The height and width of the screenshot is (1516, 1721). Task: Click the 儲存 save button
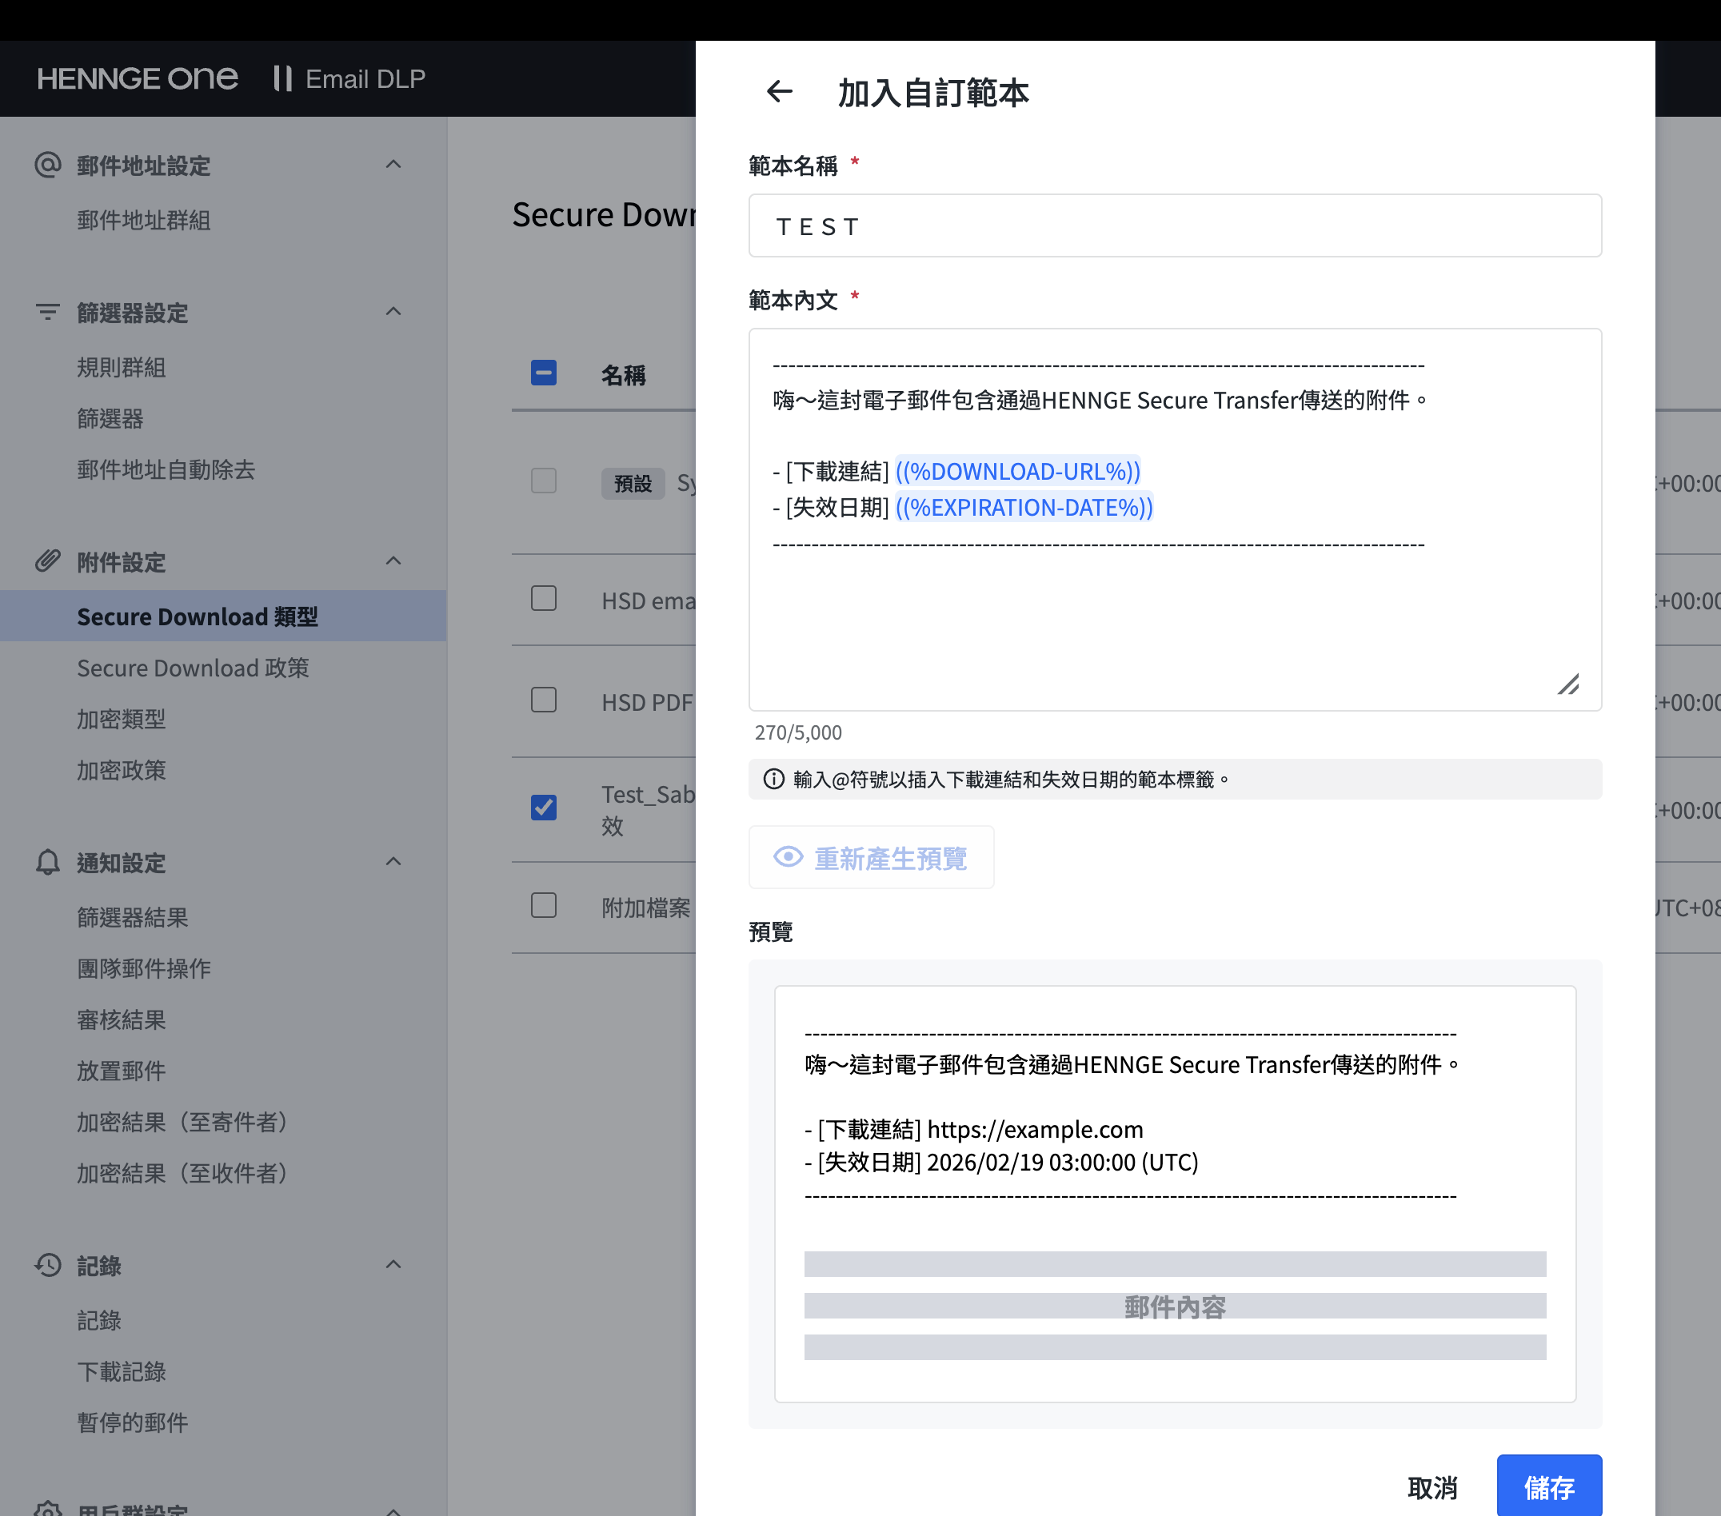pos(1548,1487)
